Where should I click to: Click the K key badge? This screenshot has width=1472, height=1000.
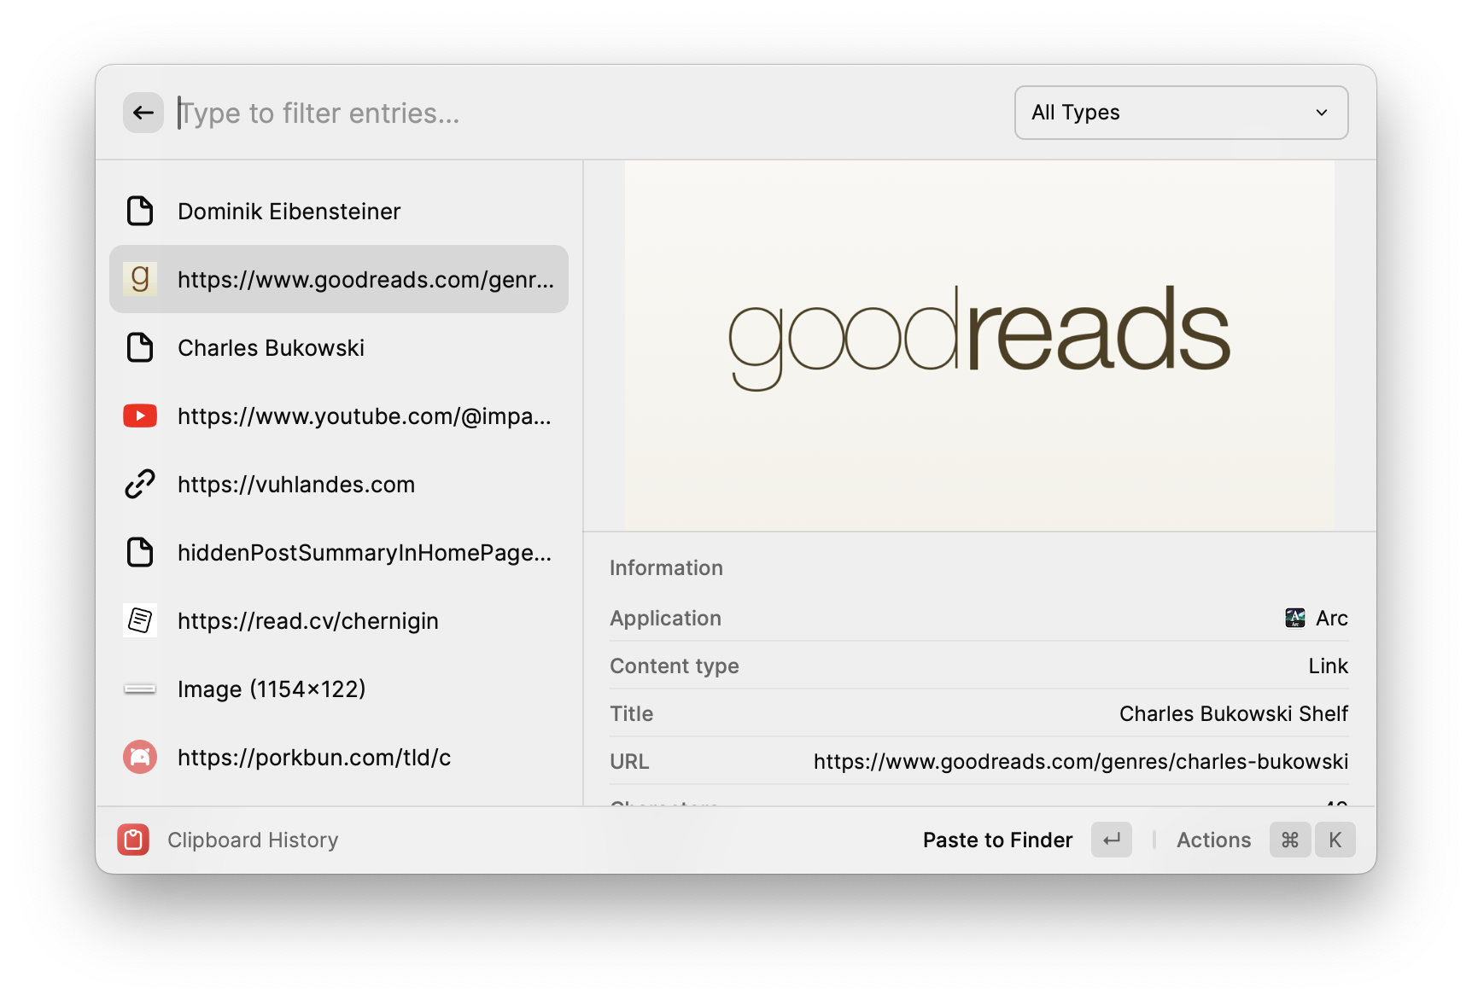click(x=1335, y=840)
